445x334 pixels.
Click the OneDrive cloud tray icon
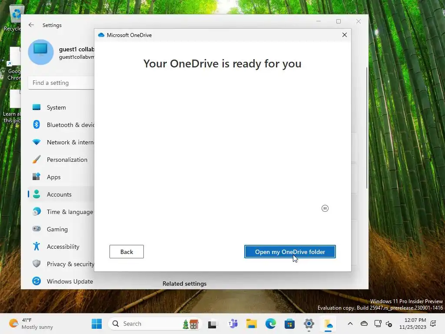(x=364, y=324)
